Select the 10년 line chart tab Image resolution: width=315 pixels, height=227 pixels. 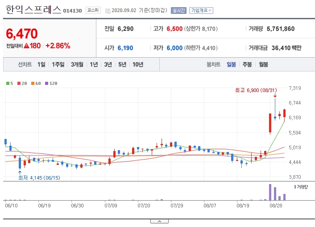click(138, 64)
